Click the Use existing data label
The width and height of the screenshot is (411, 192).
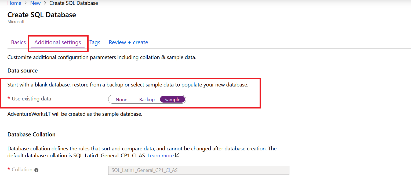click(x=31, y=99)
